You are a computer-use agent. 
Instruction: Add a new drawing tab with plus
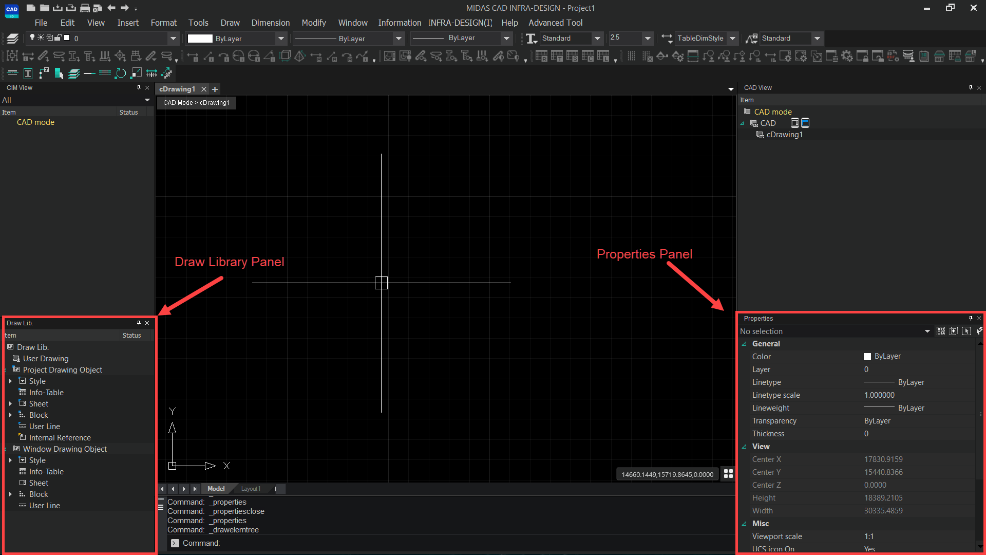215,89
